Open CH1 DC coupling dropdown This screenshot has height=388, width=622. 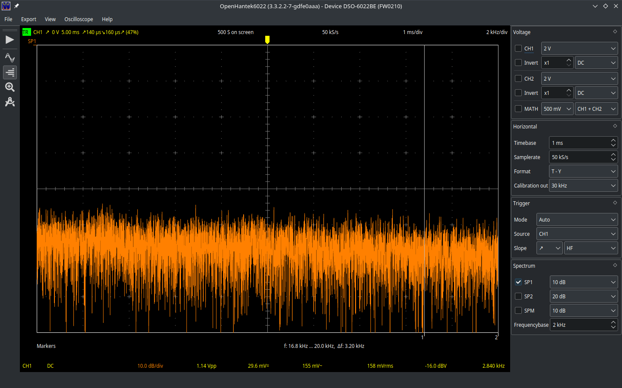(596, 63)
